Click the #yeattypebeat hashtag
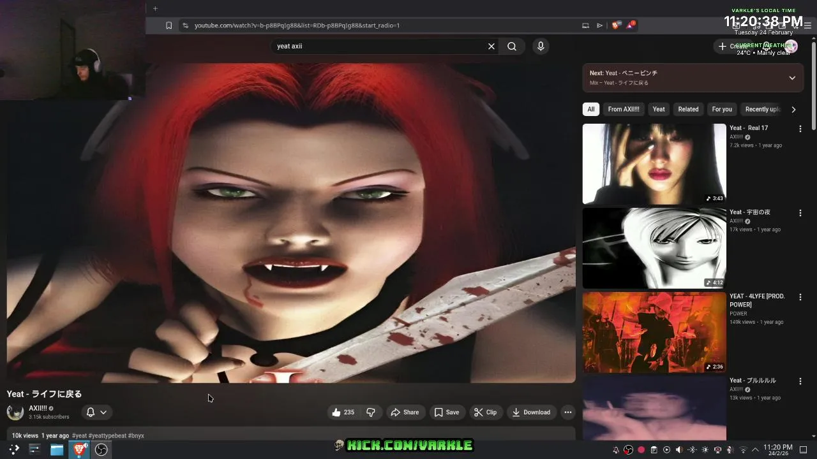This screenshot has width=817, height=459. (107, 436)
